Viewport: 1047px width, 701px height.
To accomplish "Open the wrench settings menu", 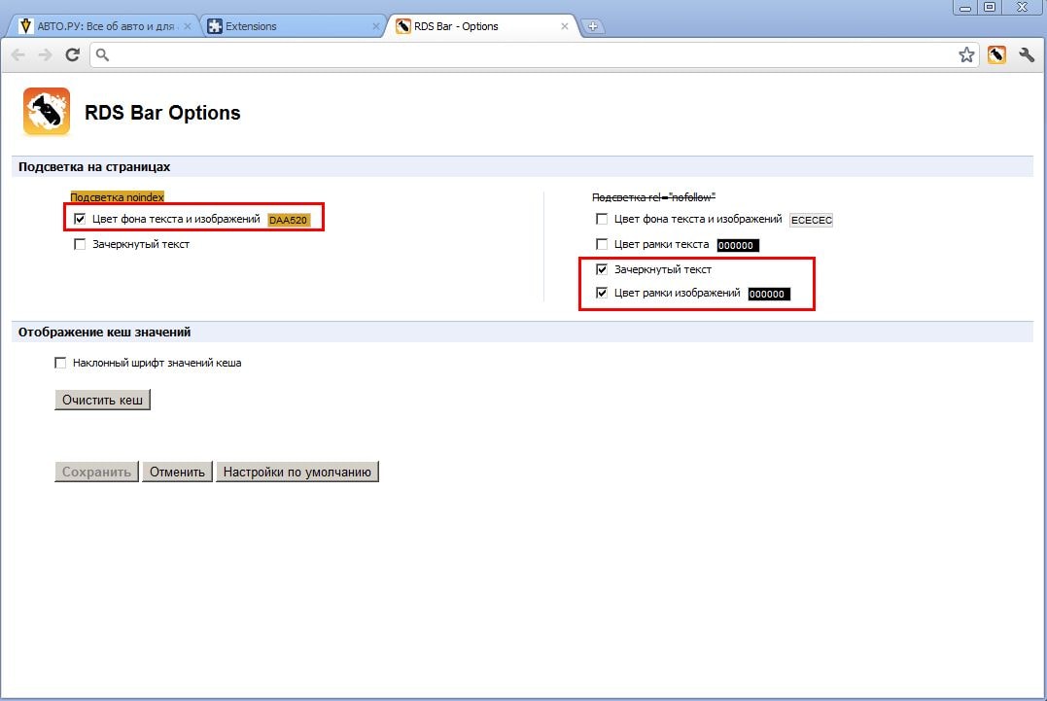I will coord(1027,55).
